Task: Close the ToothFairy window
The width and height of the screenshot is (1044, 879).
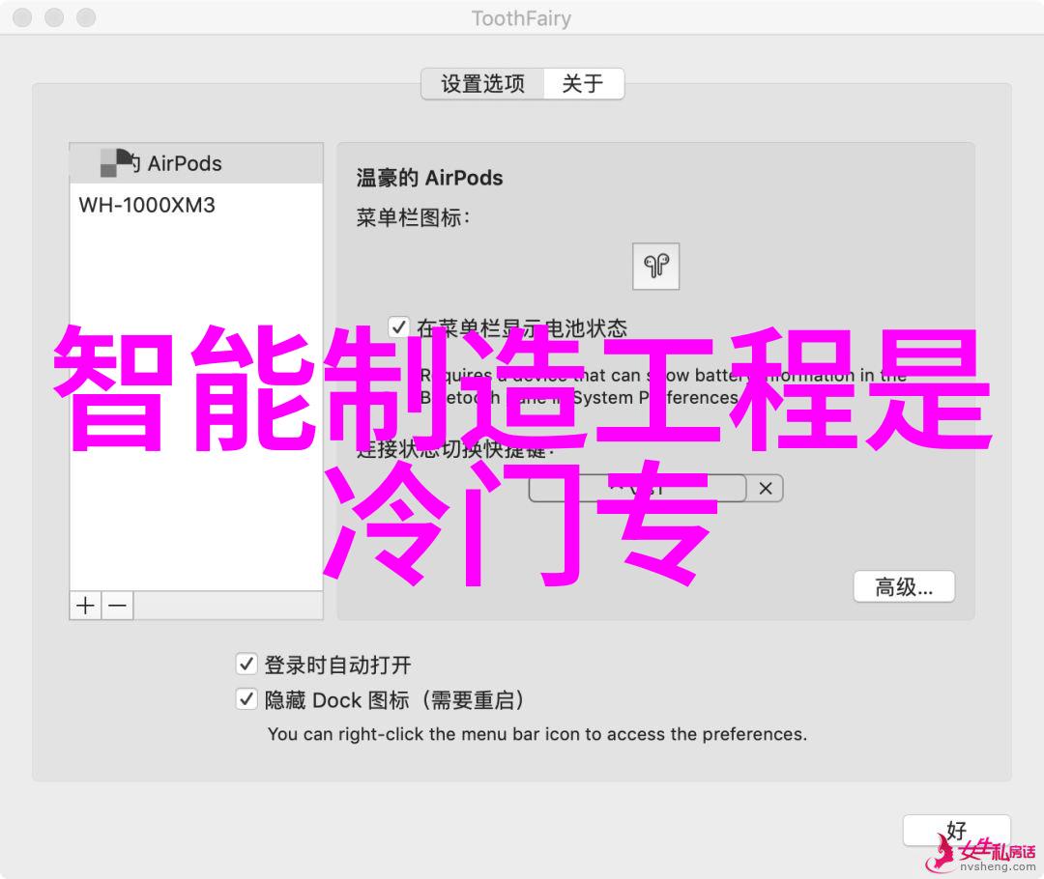Action: pyautogui.click(x=22, y=17)
